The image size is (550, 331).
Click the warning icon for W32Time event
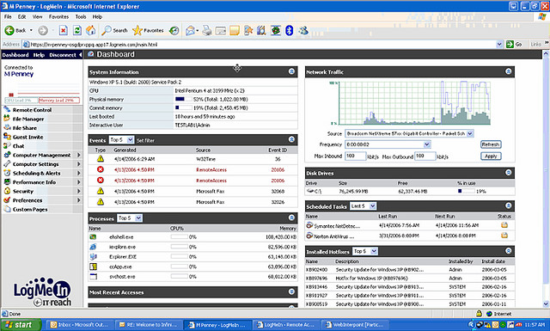coord(101,159)
